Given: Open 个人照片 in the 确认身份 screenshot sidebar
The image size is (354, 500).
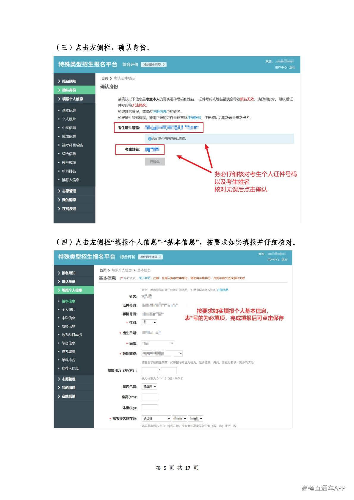Looking at the screenshot, I should 69,119.
